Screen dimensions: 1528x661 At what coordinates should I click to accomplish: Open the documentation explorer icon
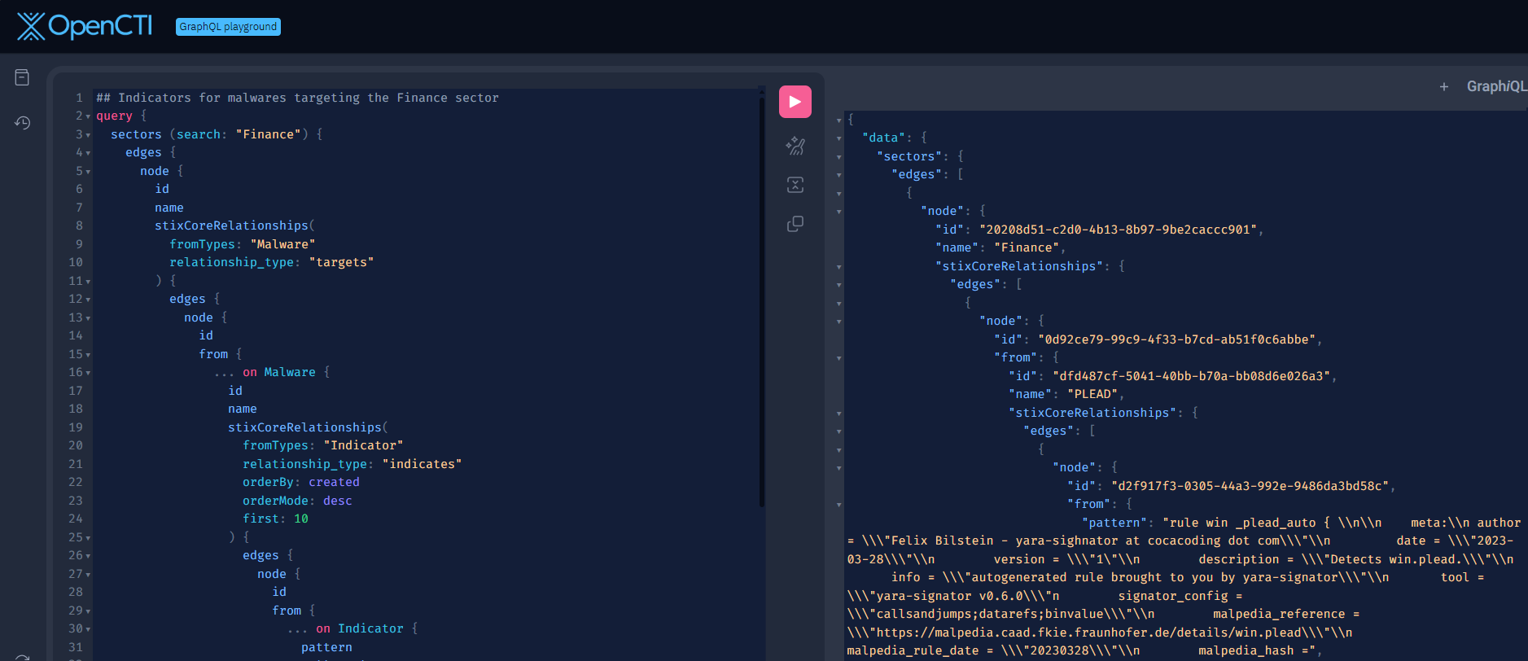[x=22, y=77]
